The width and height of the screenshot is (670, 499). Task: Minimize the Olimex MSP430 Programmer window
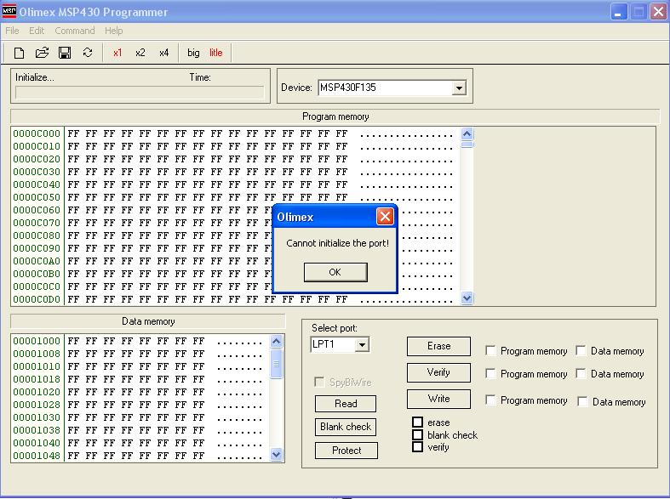(618, 12)
